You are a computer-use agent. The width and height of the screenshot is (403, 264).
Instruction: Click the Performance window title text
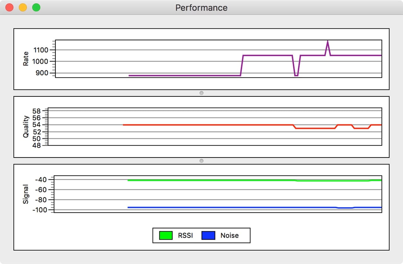click(x=201, y=8)
